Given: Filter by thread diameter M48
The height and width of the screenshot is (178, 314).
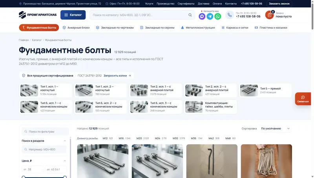Looking at the screenshot, I should (x=230, y=138).
